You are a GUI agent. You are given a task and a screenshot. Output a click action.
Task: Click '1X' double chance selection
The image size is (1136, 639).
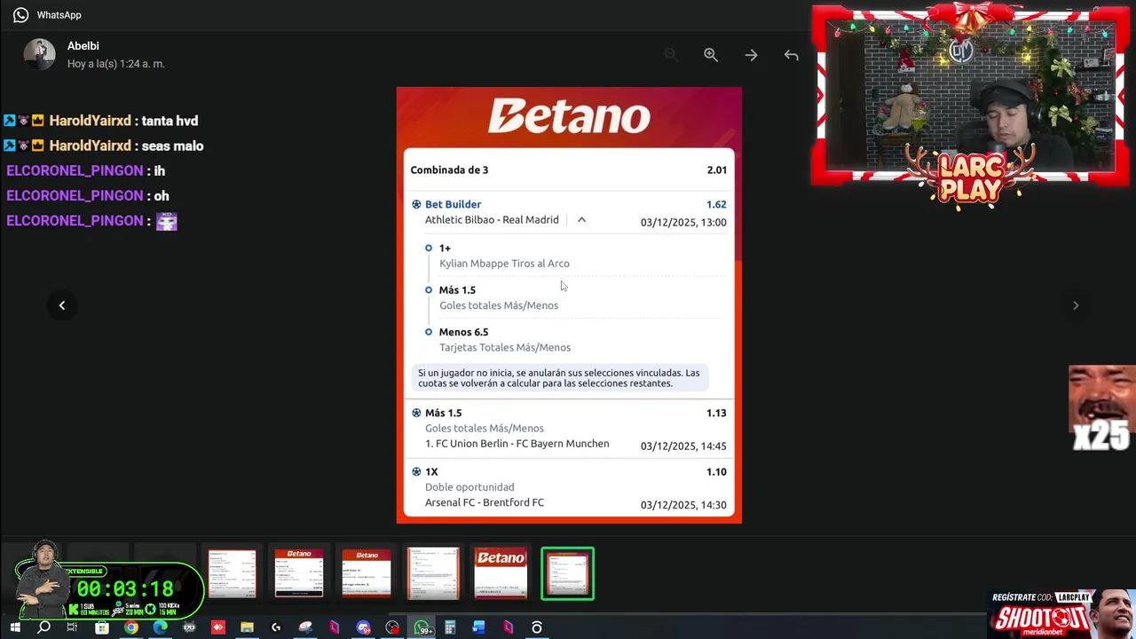pyautogui.click(x=431, y=472)
